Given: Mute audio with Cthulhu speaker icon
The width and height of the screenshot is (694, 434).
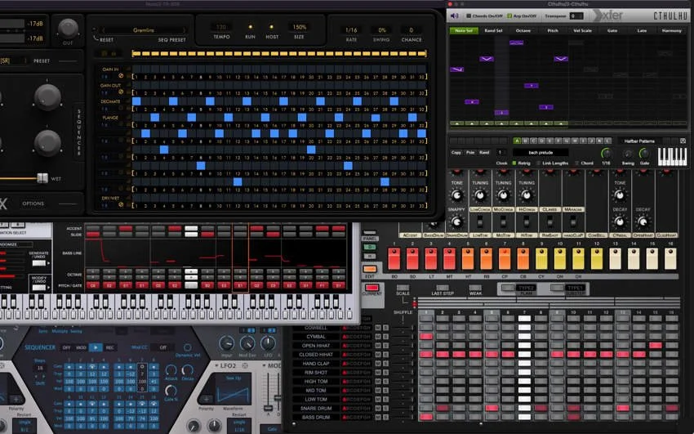Looking at the screenshot, I should [x=455, y=16].
